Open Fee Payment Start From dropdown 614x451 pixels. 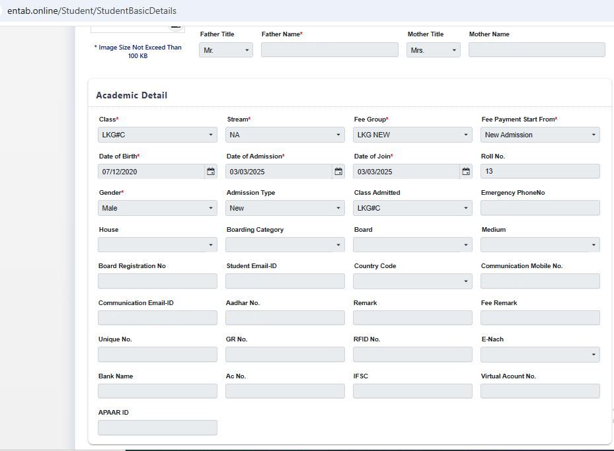click(540, 135)
